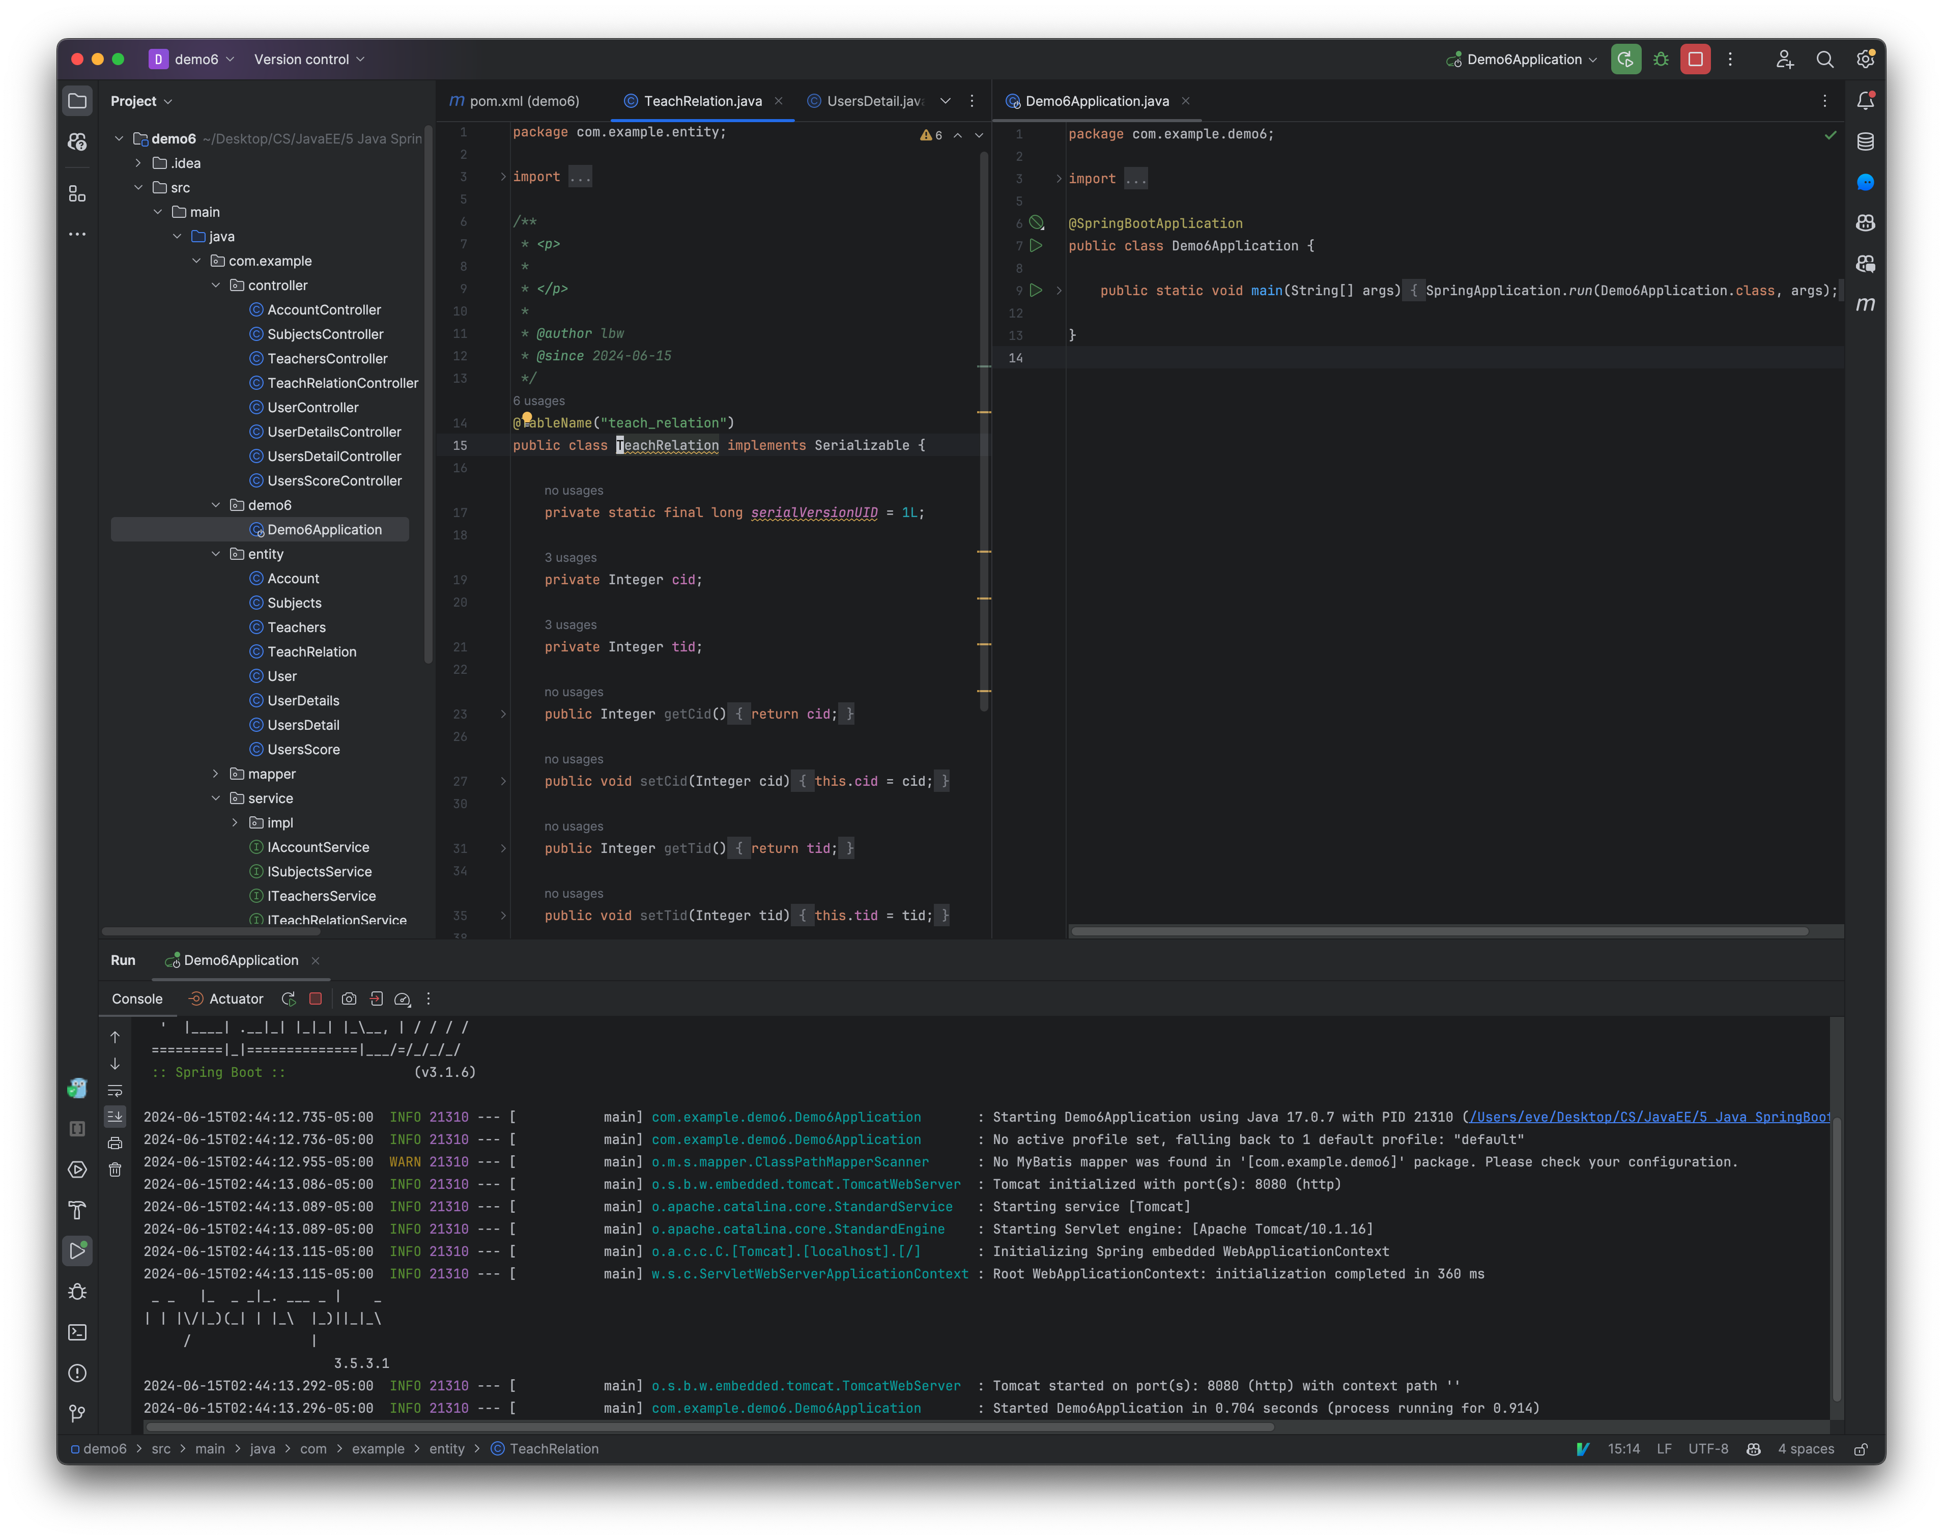Screen dimensions: 1943x1540
Task: Open the profiler gauge icon in console toolbar
Action: tap(403, 999)
